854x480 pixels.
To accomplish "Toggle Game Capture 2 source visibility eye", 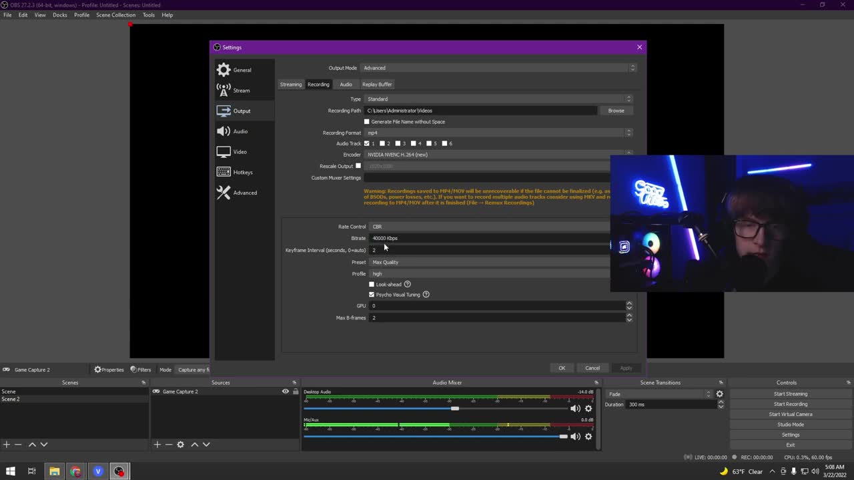I will click(286, 391).
